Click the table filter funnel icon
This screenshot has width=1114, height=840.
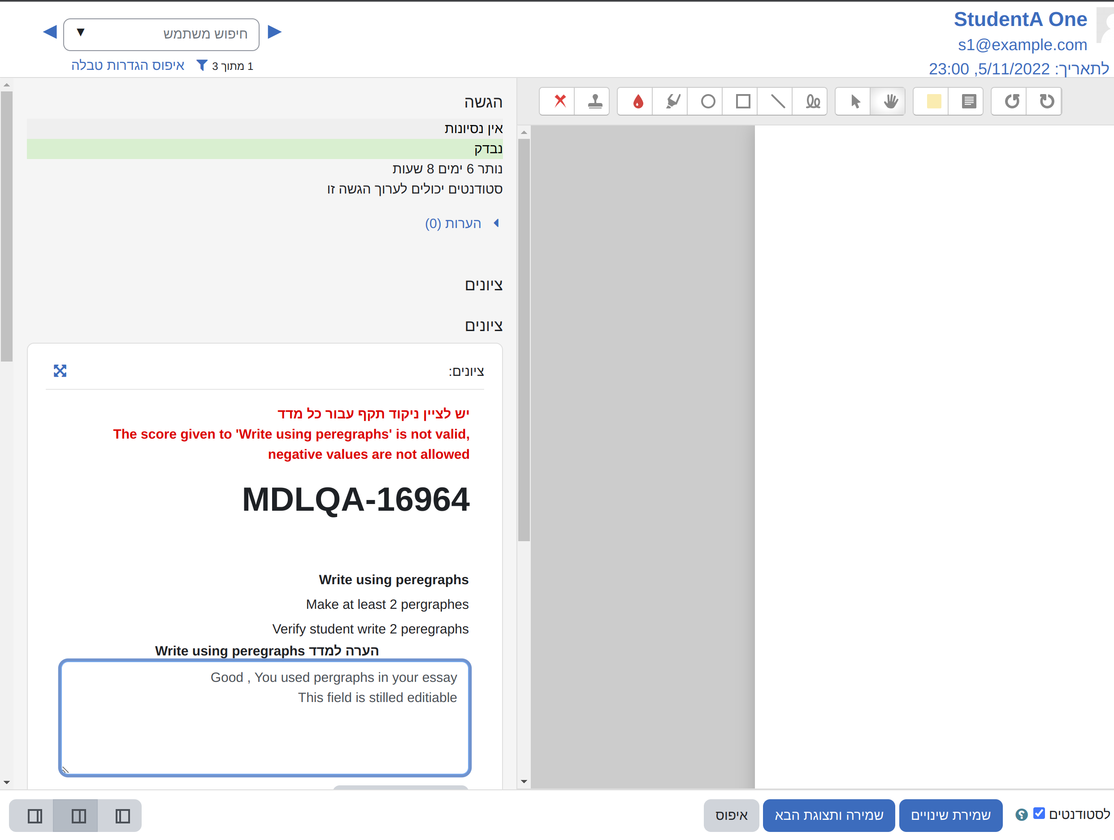[201, 66]
